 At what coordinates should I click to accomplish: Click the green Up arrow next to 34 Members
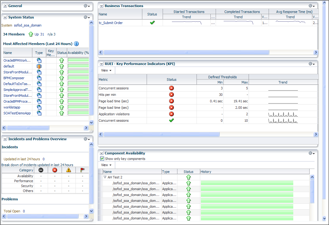click(x=31, y=34)
